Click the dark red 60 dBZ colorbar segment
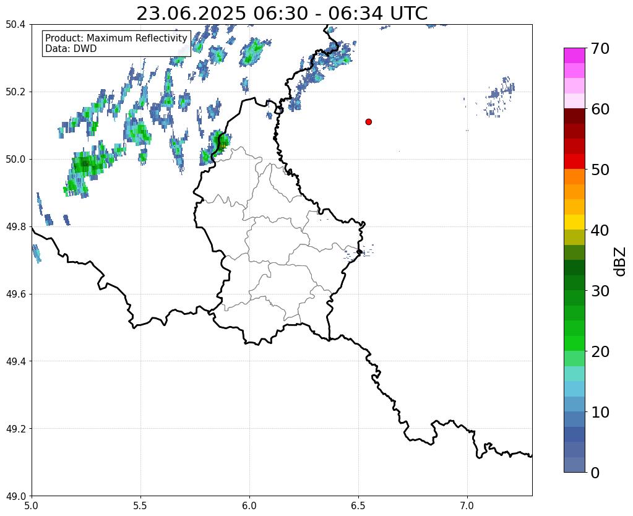This screenshot has height=516, width=633. pyautogui.click(x=574, y=116)
